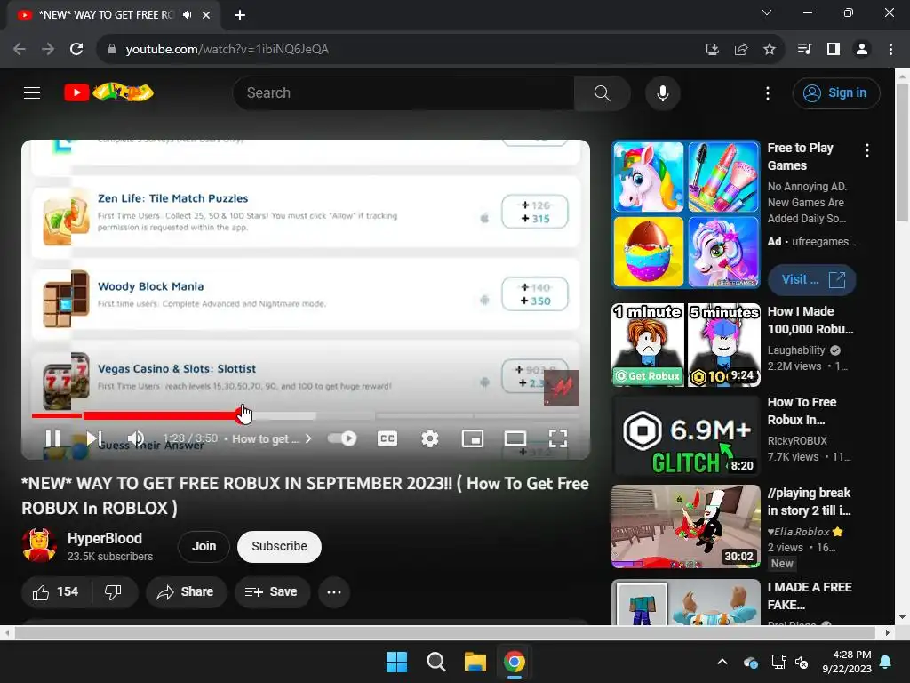
Task: Open 'I MADE A FREE FAKE' video title
Action: 810,596
